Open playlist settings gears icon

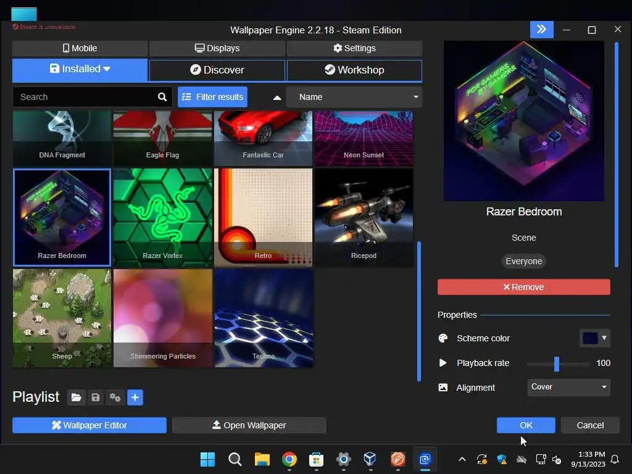click(x=115, y=397)
